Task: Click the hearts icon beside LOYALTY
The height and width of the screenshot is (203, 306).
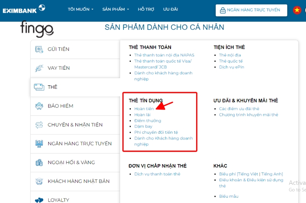Action: (x=39, y=200)
